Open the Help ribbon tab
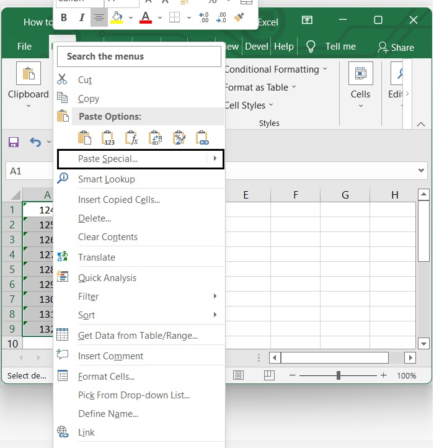The width and height of the screenshot is (434, 448). tap(284, 47)
